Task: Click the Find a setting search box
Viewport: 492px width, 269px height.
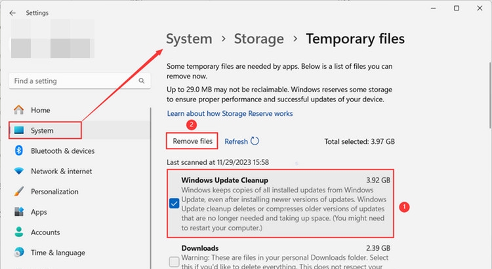Action: [x=79, y=81]
